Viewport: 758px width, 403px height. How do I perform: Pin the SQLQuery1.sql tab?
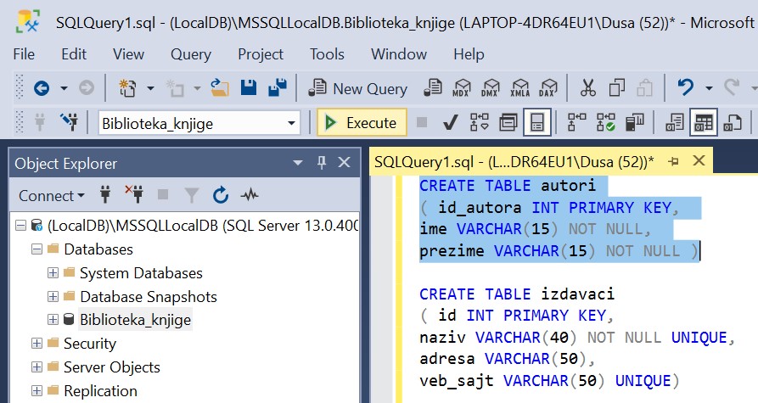point(674,161)
